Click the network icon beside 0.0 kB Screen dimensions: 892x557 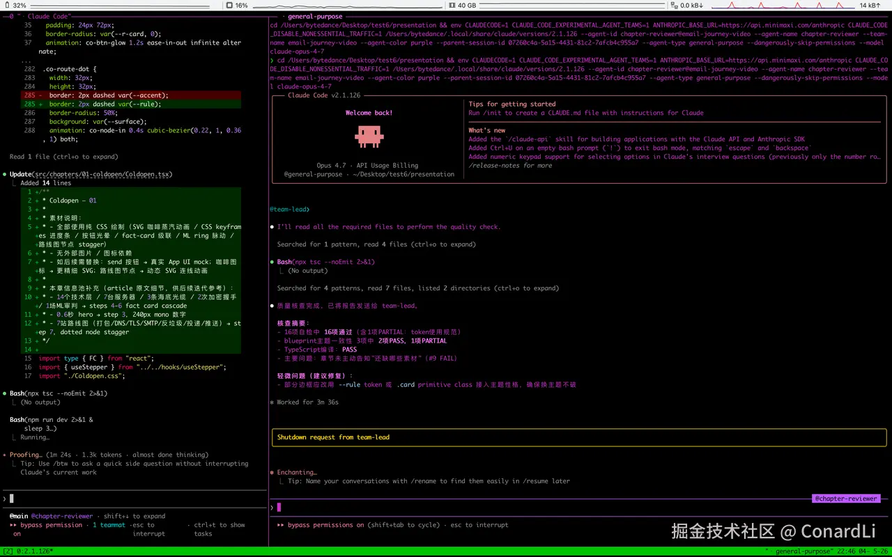(674, 5)
